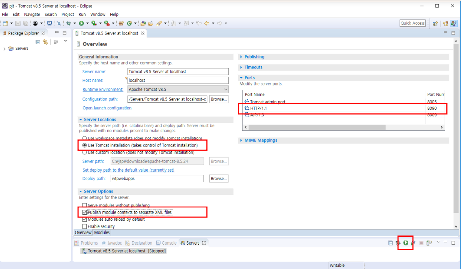Click the Open launch configuration link
This screenshot has width=461, height=269.
(107, 108)
